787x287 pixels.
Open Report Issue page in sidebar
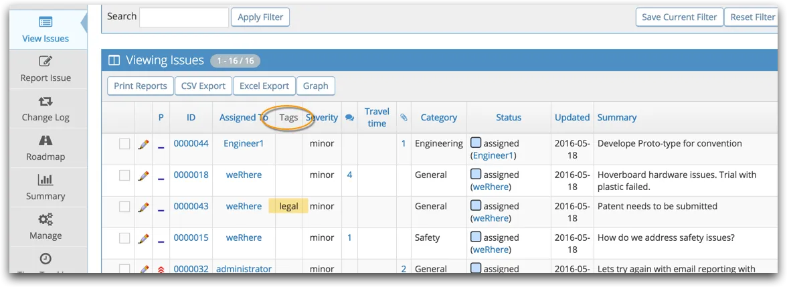46,70
